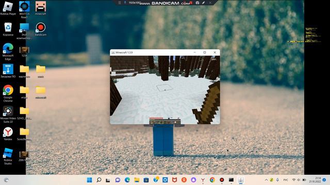Open the desktop folder starting with Sonic

coord(24,134)
